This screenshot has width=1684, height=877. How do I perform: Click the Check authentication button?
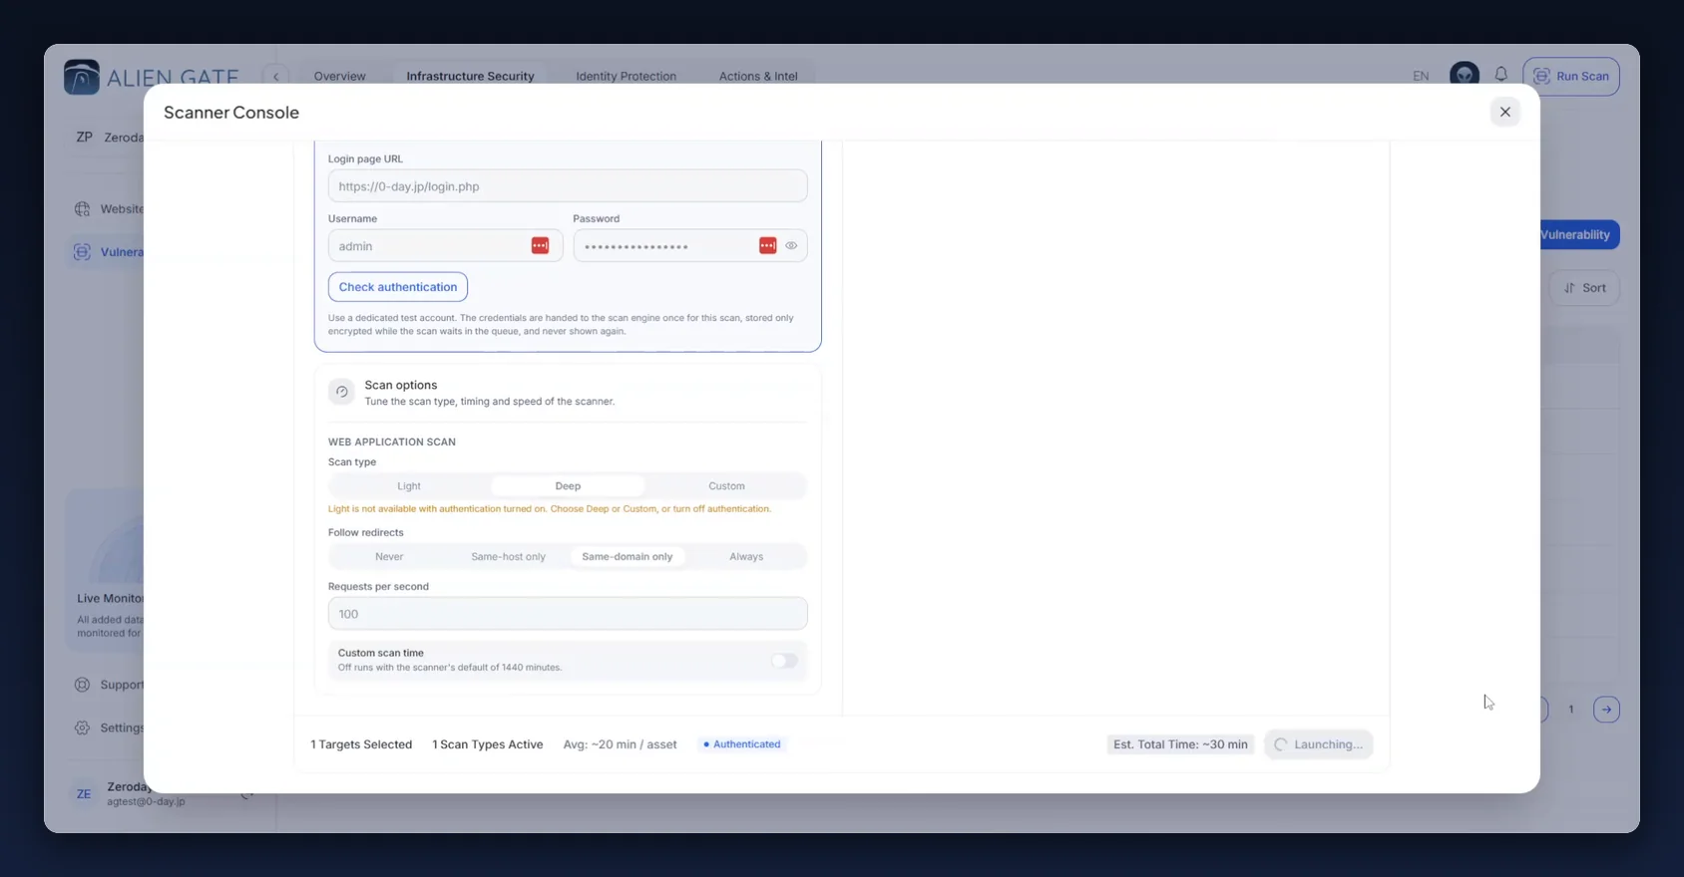pos(398,287)
